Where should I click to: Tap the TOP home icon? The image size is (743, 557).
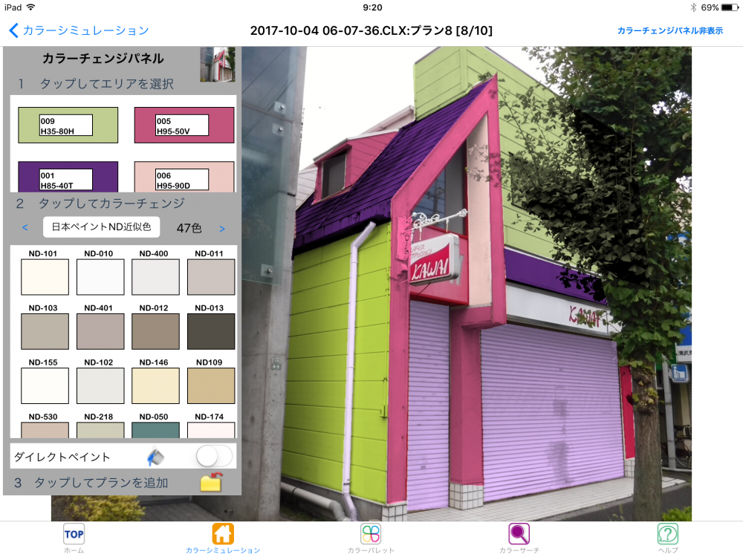[x=74, y=533]
